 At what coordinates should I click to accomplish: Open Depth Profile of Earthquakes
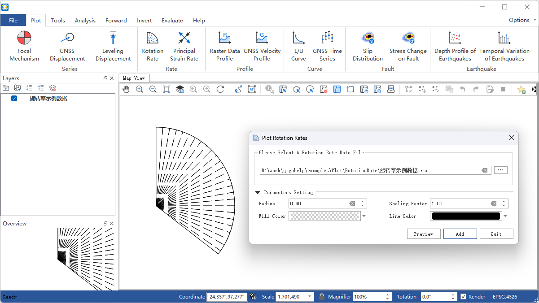click(455, 46)
